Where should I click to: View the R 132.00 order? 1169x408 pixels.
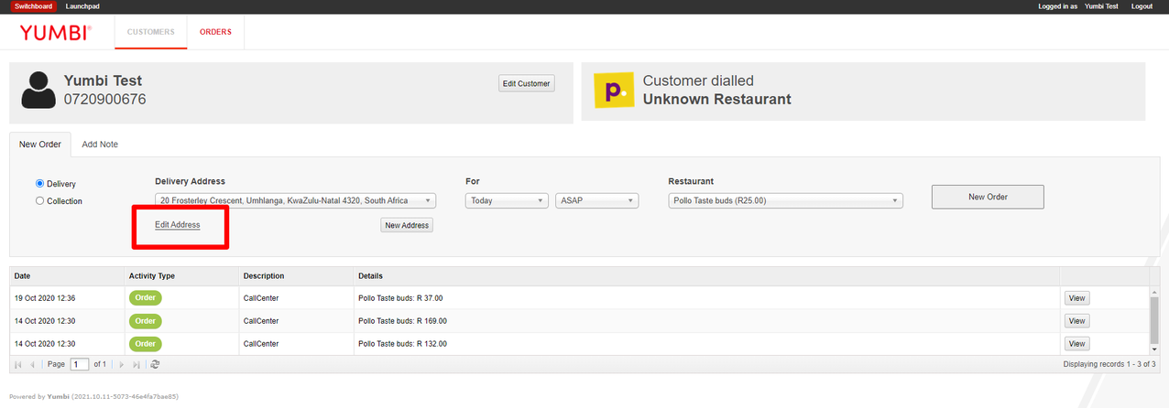1076,344
